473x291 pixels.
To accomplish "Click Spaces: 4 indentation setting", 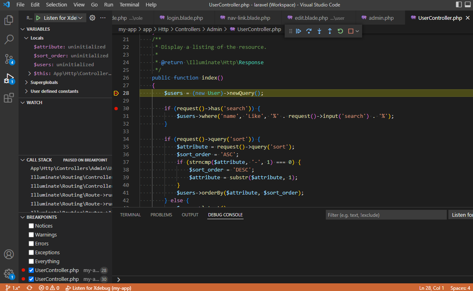I will [460, 288].
